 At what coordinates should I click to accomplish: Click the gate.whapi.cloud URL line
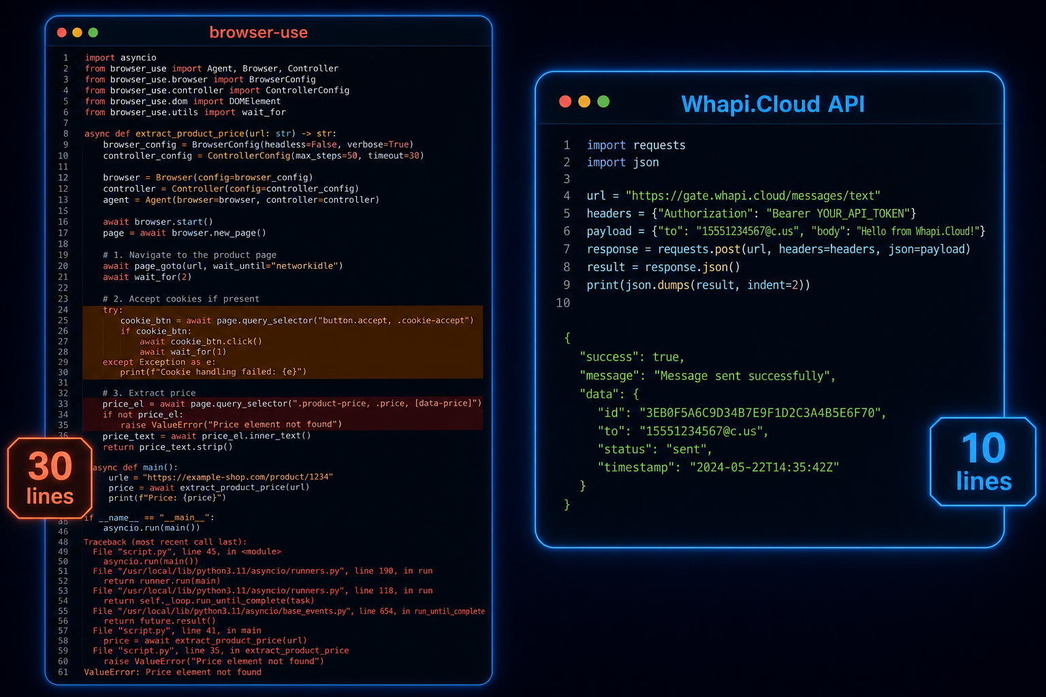(x=733, y=196)
